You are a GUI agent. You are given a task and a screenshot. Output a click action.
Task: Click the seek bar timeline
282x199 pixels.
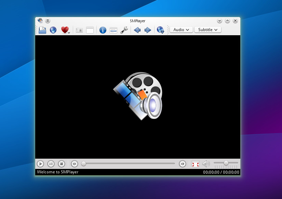coord(128,164)
